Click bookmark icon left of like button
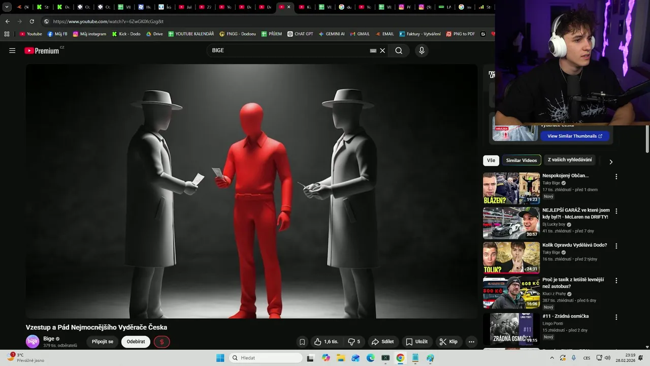The image size is (650, 366). click(x=302, y=342)
